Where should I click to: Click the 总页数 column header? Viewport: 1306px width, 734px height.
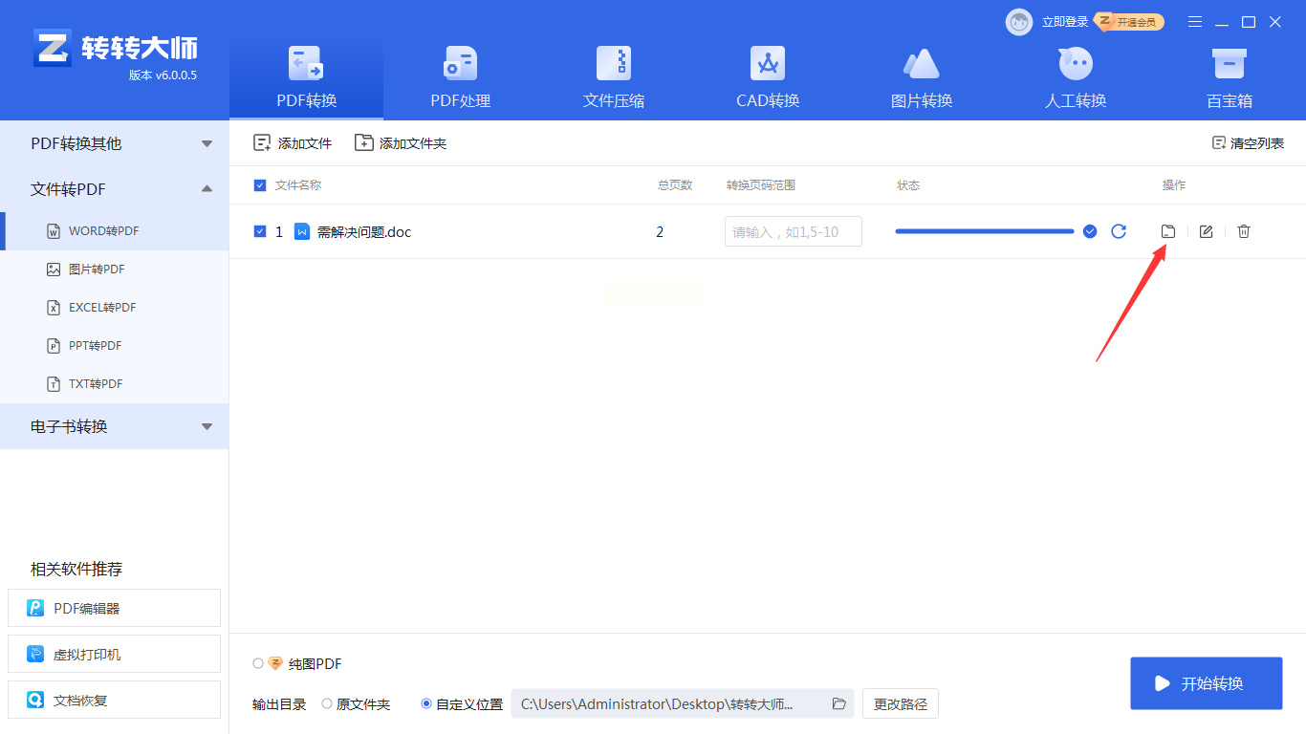675,185
